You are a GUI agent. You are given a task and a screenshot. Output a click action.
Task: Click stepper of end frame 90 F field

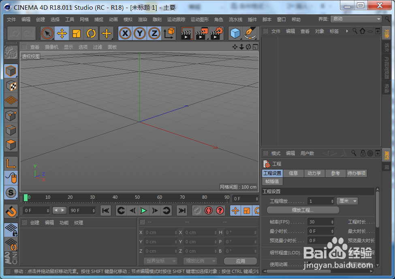pyautogui.click(x=94, y=210)
